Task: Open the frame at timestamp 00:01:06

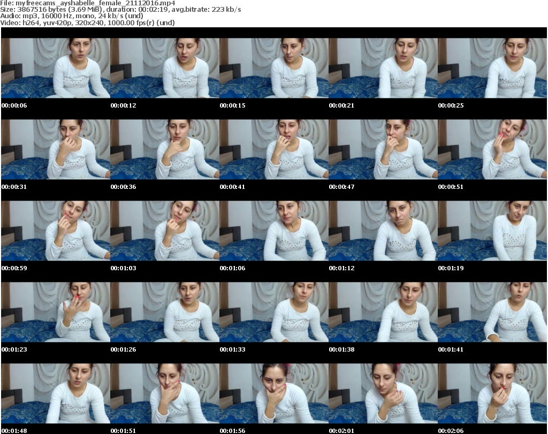Action: pos(273,231)
